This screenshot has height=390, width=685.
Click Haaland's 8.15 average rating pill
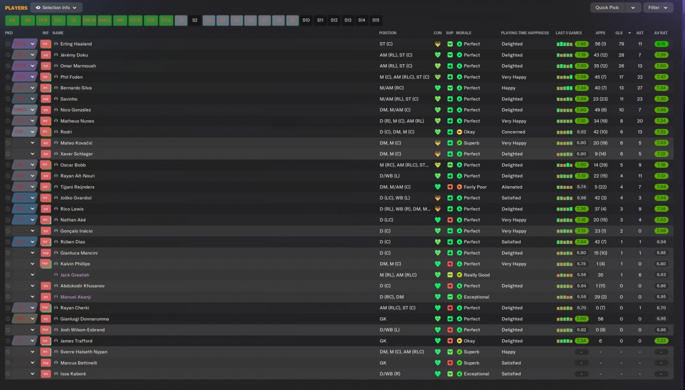pos(661,44)
